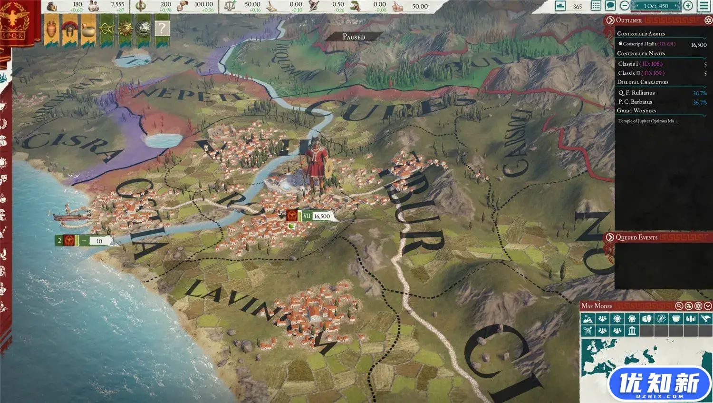Enable the twin shields diplomatic map mode
The width and height of the screenshot is (713, 403).
tap(646, 319)
